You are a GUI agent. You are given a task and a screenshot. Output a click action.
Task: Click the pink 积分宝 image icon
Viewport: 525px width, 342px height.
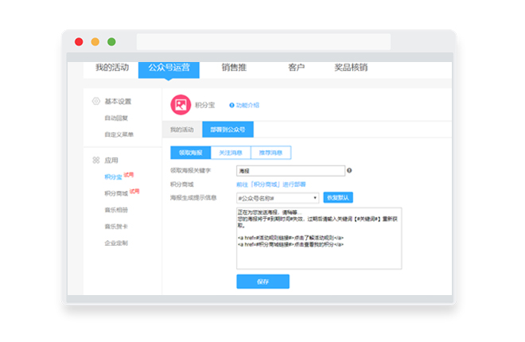[181, 105]
